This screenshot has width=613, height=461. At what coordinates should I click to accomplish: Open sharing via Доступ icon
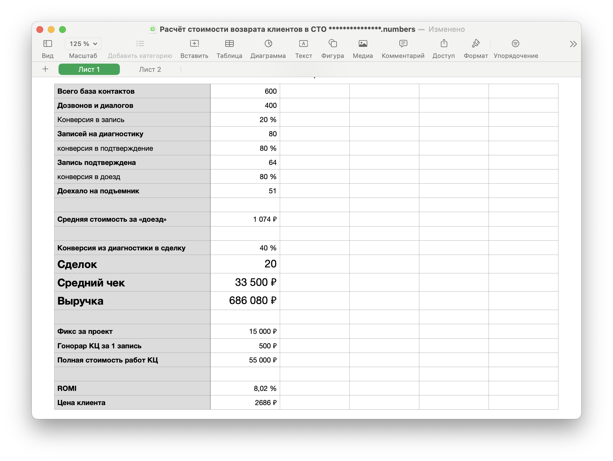coord(444,43)
